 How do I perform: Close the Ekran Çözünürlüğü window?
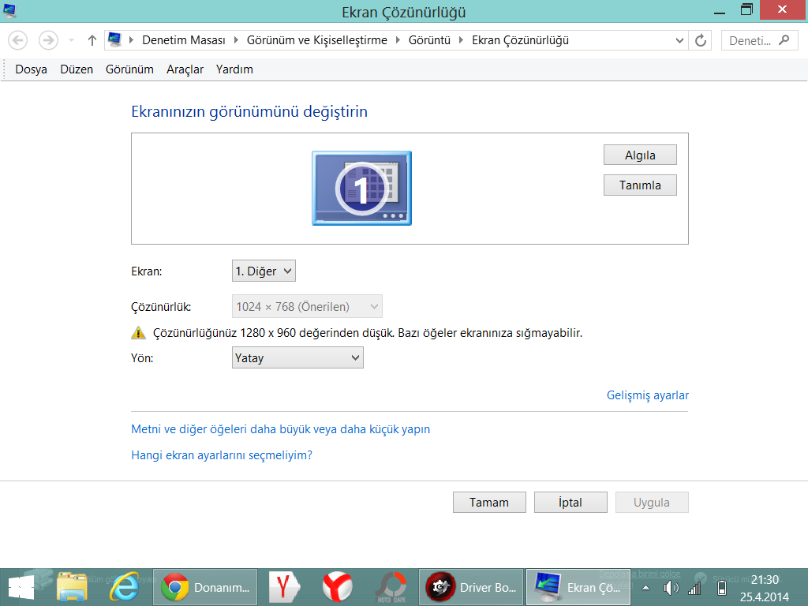pos(782,9)
